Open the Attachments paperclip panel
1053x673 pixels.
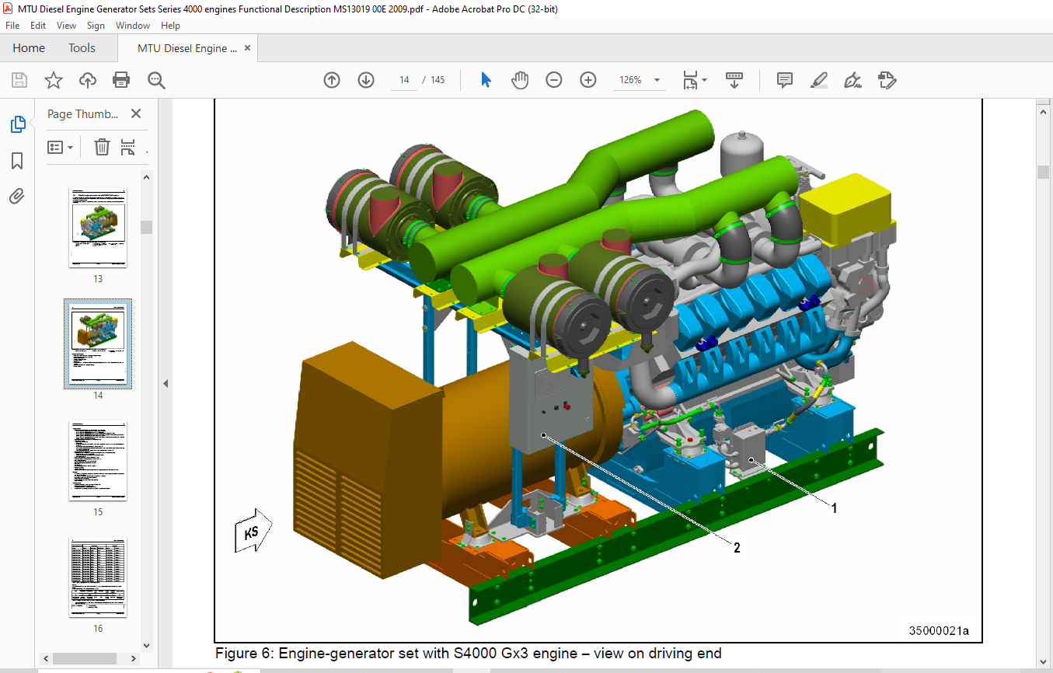[17, 197]
